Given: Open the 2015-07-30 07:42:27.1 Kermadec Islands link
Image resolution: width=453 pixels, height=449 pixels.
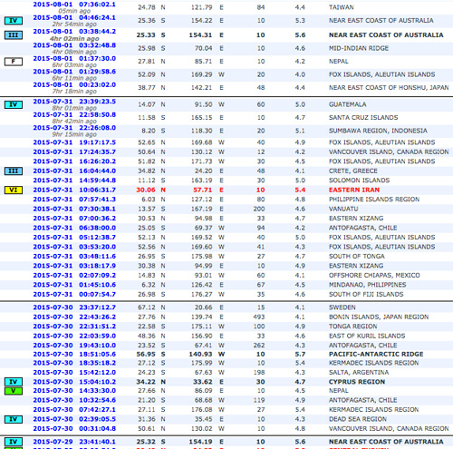Looking at the screenshot, I should pos(74,410).
